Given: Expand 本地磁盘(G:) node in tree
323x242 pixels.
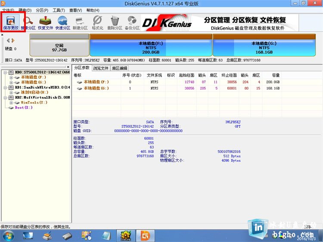Looking at the screenshot, I should (11, 82).
